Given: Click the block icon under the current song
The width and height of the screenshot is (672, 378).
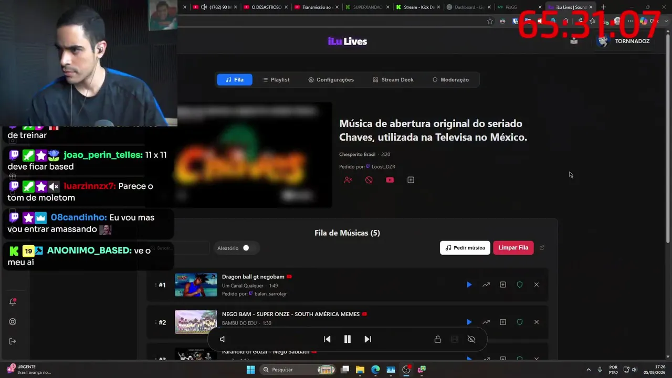Looking at the screenshot, I should point(369,180).
